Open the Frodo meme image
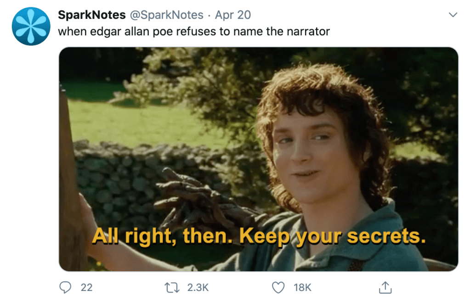This screenshot has width=470, height=302. click(258, 159)
